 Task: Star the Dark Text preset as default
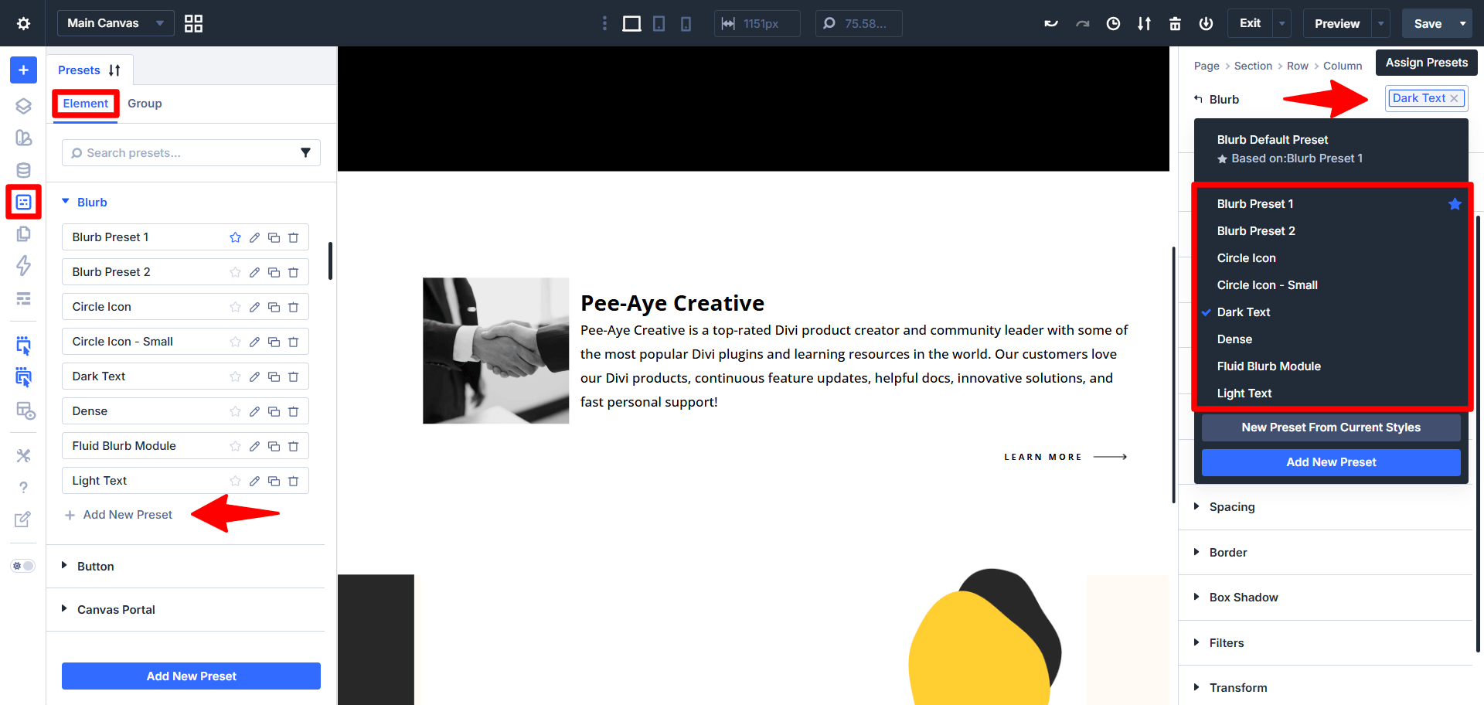click(x=235, y=376)
